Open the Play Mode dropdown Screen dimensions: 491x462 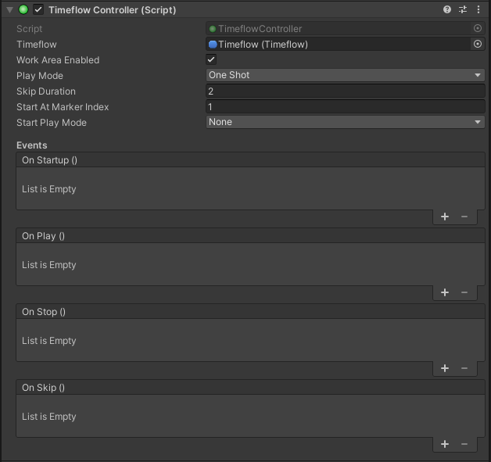coord(345,75)
